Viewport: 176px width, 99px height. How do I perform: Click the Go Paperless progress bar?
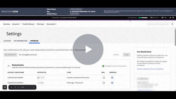[143, 18]
